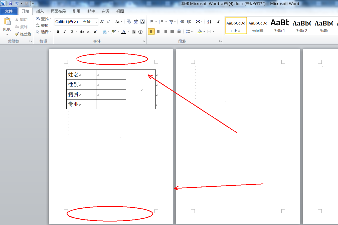Apply the 正文 (Normal) style
The image size is (338, 225).
click(236, 25)
